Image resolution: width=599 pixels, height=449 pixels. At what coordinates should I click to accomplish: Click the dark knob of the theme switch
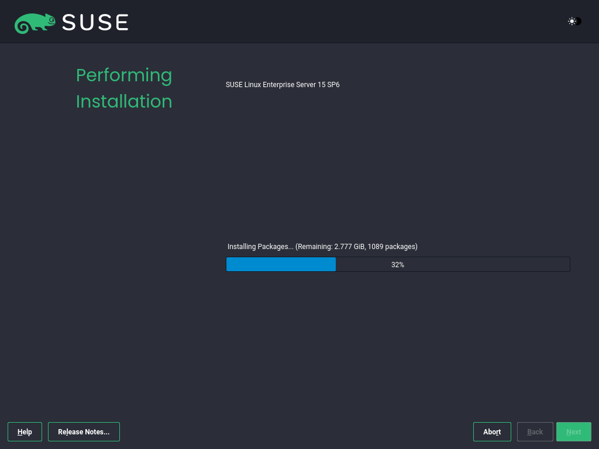click(578, 22)
